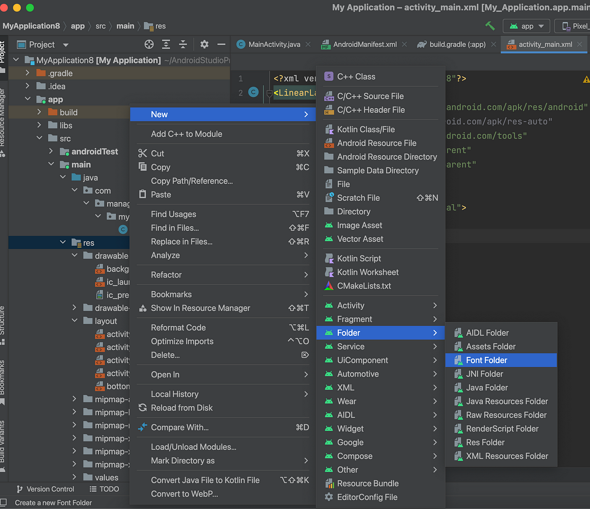
Task: Click the macOS green fullscreen window button
Action: point(30,7)
